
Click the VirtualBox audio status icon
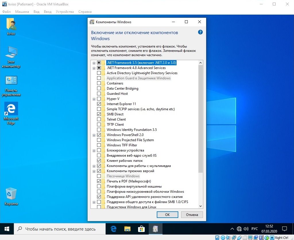click(x=228, y=238)
